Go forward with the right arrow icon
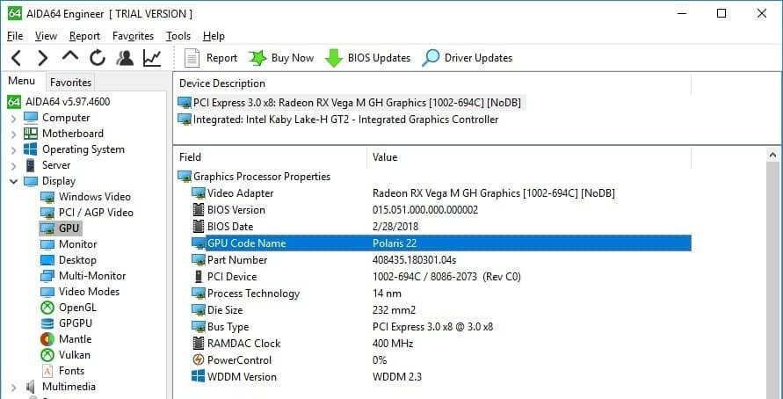Image resolution: width=783 pixels, height=399 pixels. pos(43,58)
